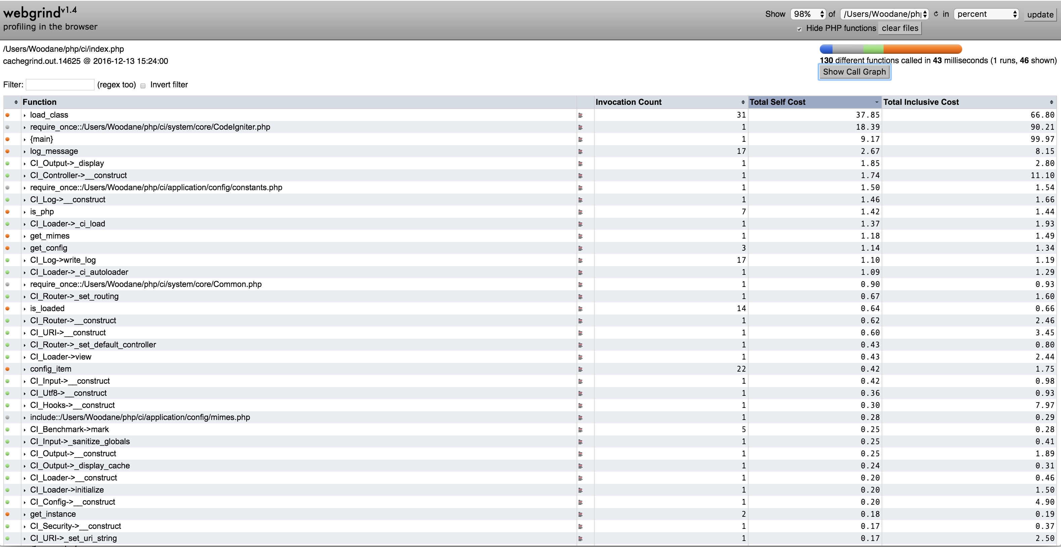Screen dimensions: 1061x547
Task: Open source file icon for get_config row
Action: pos(580,248)
